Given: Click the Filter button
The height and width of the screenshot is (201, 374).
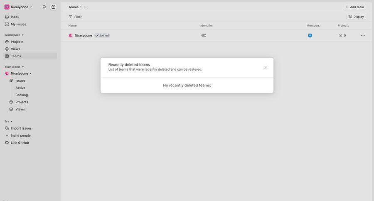Looking at the screenshot, I should [x=75, y=17].
